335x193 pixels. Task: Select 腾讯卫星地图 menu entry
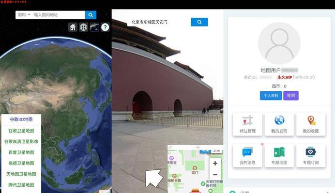tap(21, 185)
